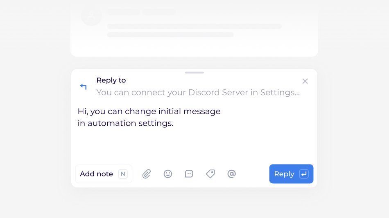Click the N shortcut badge
The width and height of the screenshot is (389, 218).
[x=123, y=174]
